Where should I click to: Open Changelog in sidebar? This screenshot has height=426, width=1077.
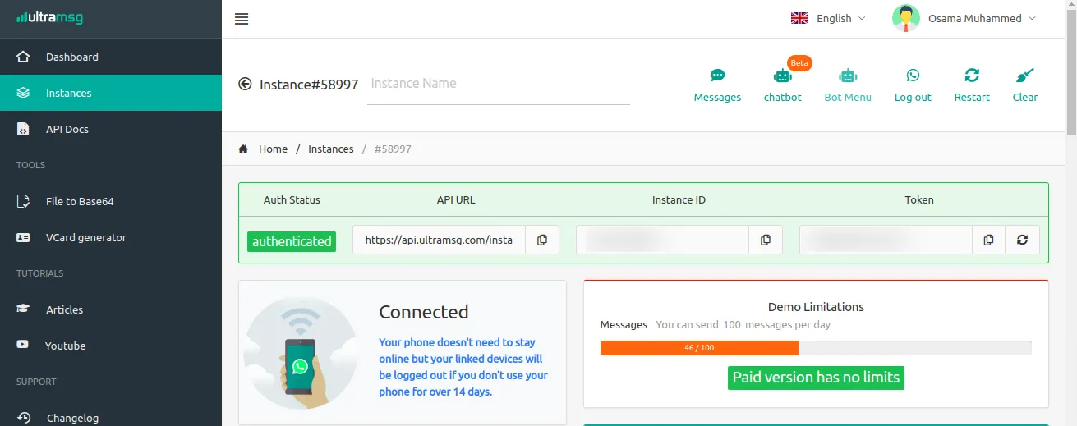[111, 417]
